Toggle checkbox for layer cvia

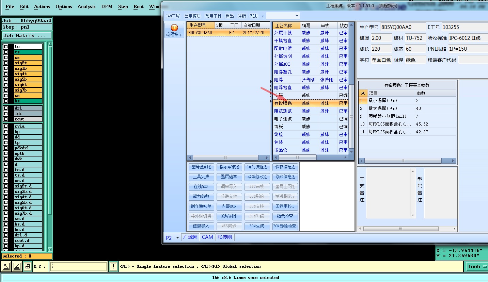coord(6,126)
